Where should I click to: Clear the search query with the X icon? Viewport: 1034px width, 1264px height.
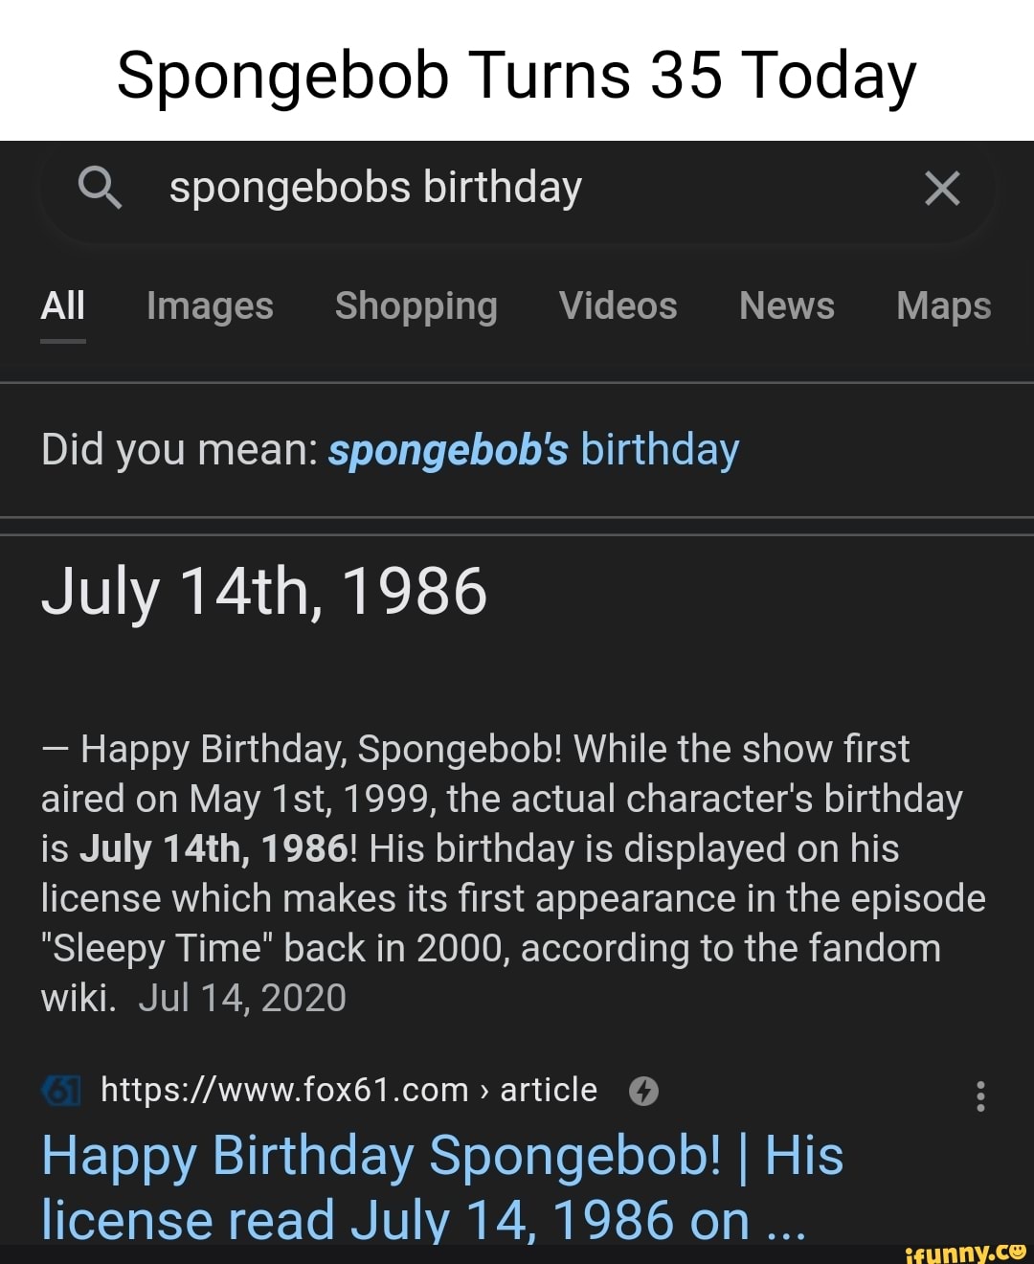click(x=942, y=189)
